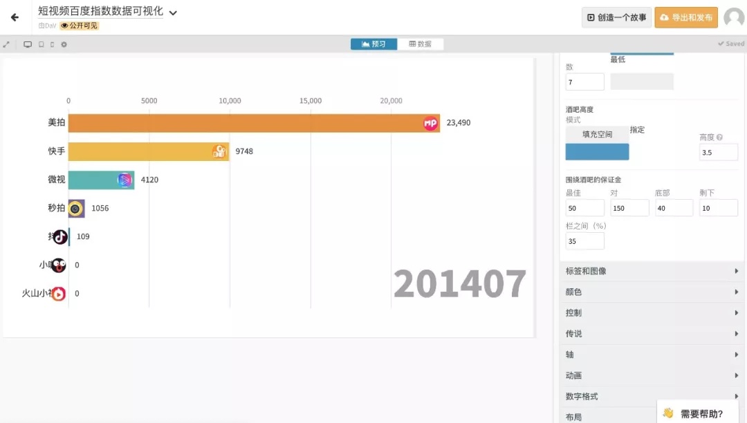Viewport: 747px width, 423px height.
Task: Toggle the fullscreen expand icon
Action: coord(6,44)
